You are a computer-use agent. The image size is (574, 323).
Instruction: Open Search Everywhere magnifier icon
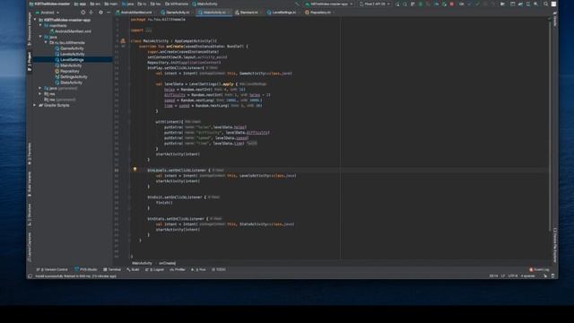tap(545, 4)
